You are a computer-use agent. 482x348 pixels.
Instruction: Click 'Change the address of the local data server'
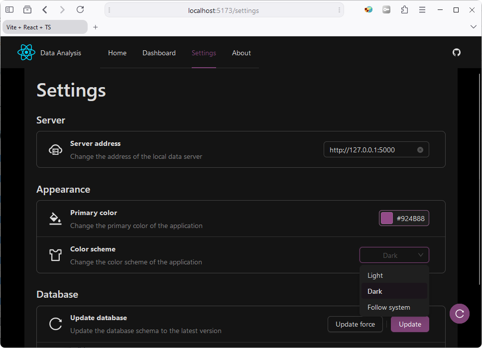pyautogui.click(x=136, y=156)
